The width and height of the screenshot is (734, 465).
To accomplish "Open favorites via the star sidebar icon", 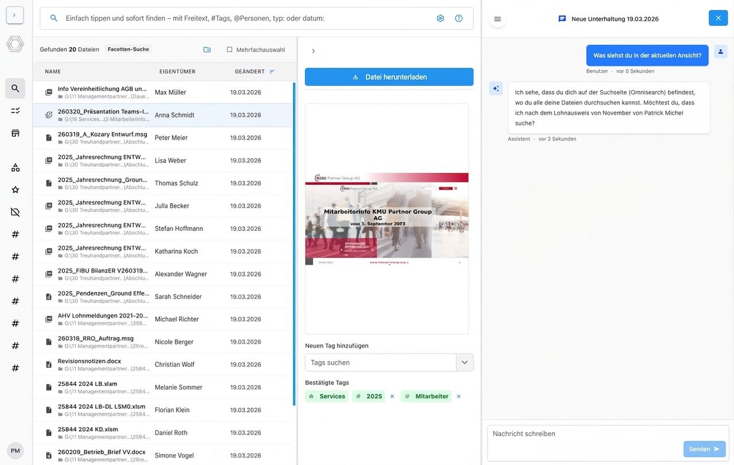I will 15,189.
